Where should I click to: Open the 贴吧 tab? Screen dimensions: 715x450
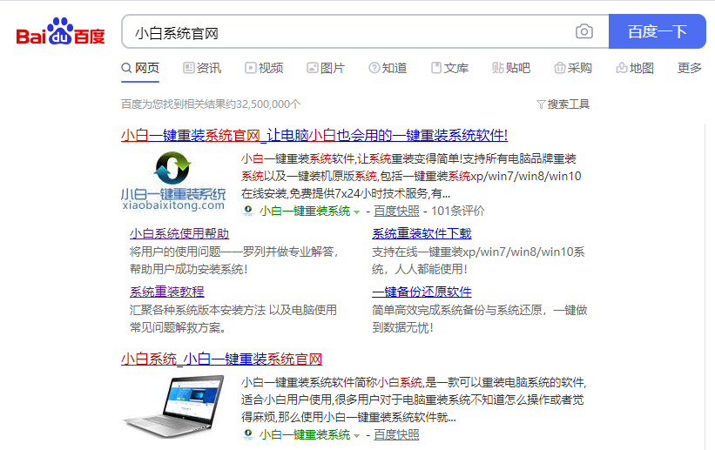pyautogui.click(x=511, y=68)
